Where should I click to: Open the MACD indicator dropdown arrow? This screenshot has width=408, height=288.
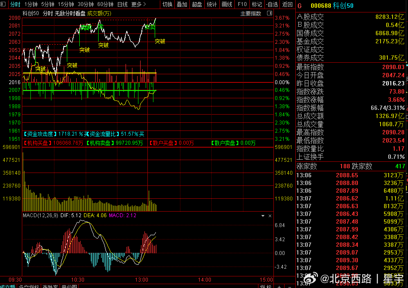(x=263, y=216)
